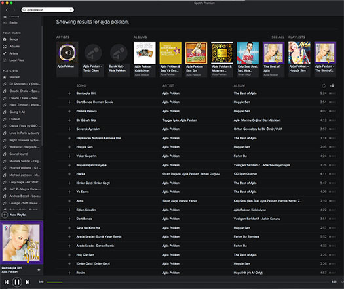Open the Lady Gaga ARTPOP playlist
This screenshot has width=344, height=289.
[x=24, y=182]
